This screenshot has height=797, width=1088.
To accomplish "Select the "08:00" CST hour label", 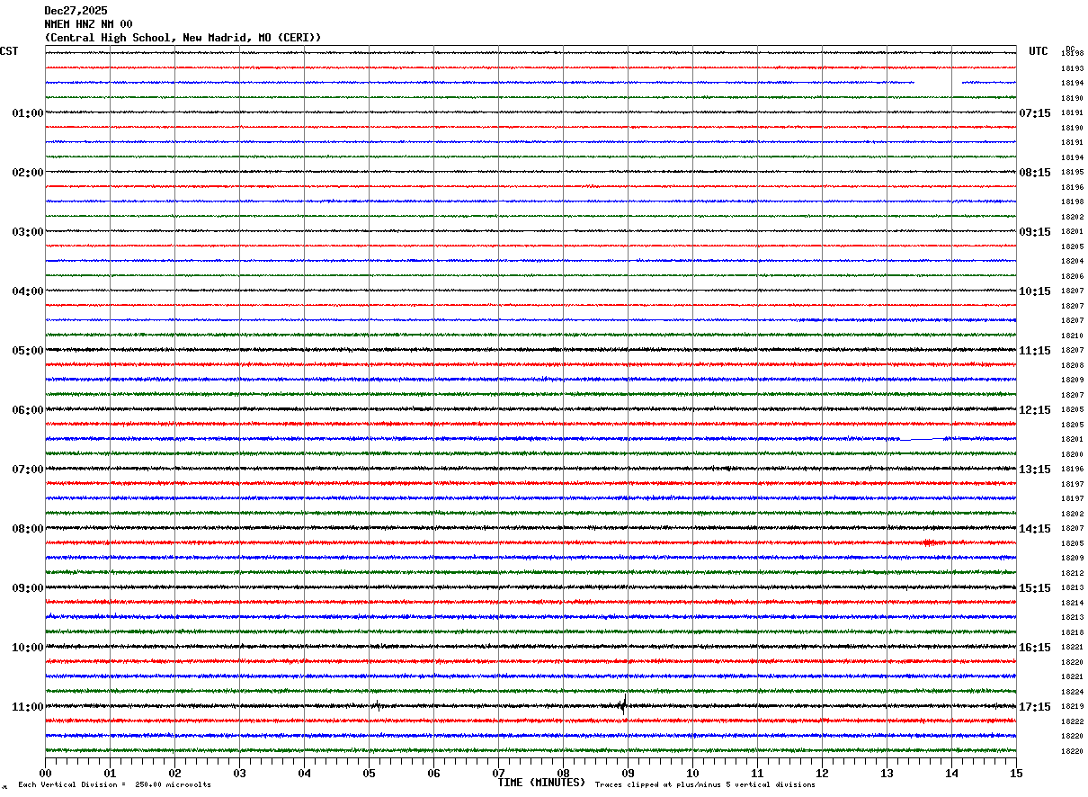I will pos(28,529).
